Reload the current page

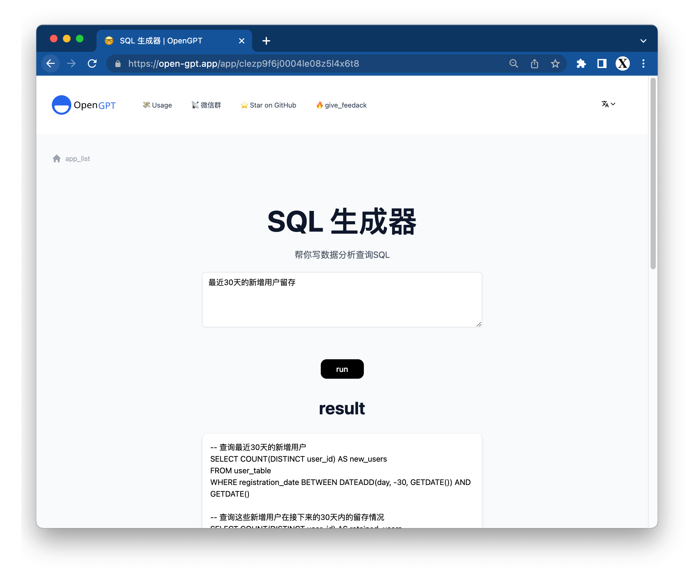(x=92, y=63)
